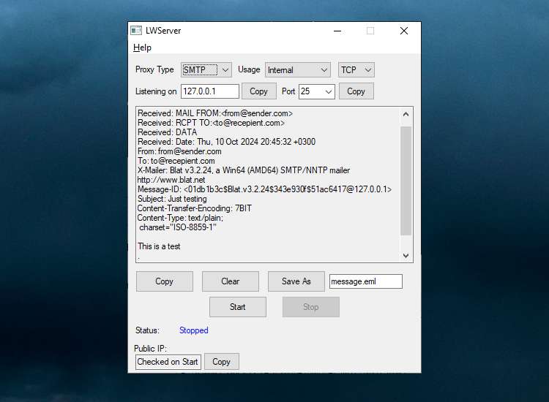
Task: Click the disabled Stop button
Action: (311, 307)
